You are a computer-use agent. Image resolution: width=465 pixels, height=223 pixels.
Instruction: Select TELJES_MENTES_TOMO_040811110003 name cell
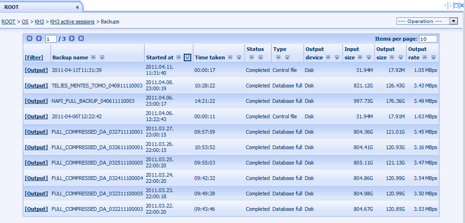(97, 86)
